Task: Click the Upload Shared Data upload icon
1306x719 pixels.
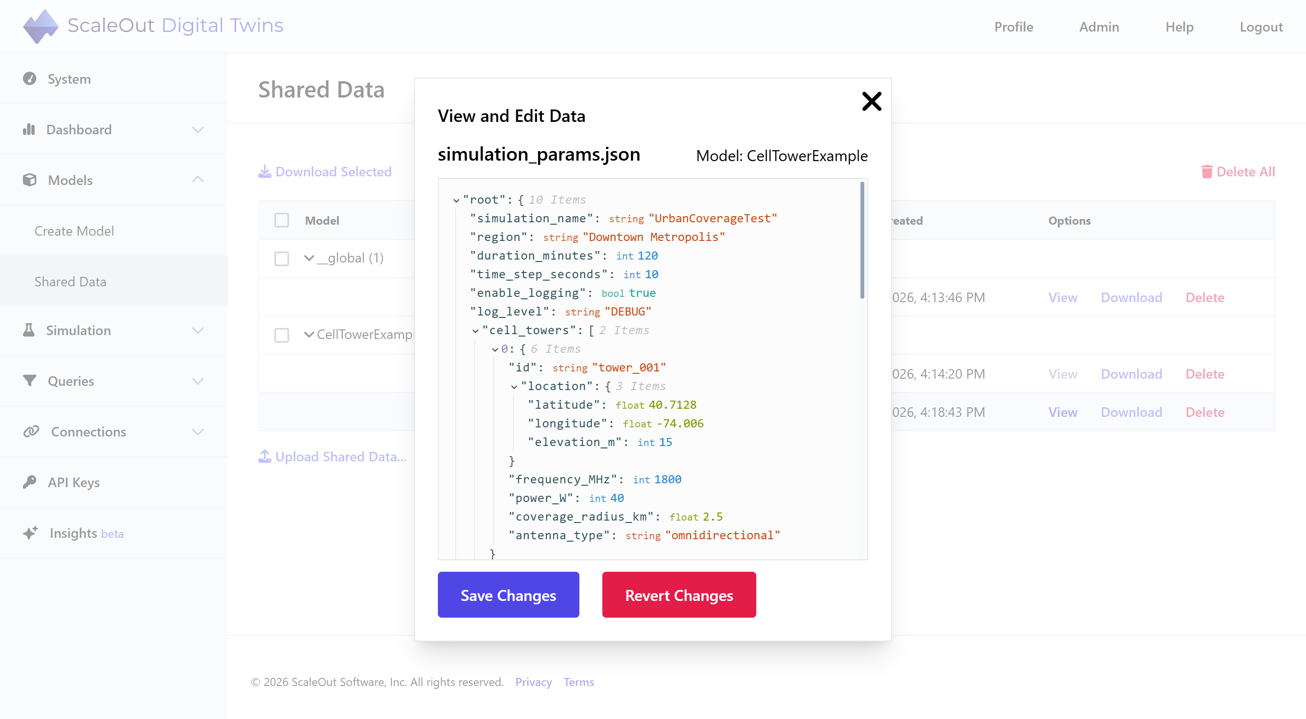Action: (265, 457)
